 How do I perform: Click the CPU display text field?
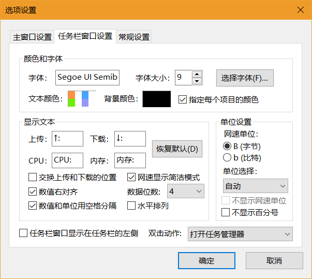[67, 160]
